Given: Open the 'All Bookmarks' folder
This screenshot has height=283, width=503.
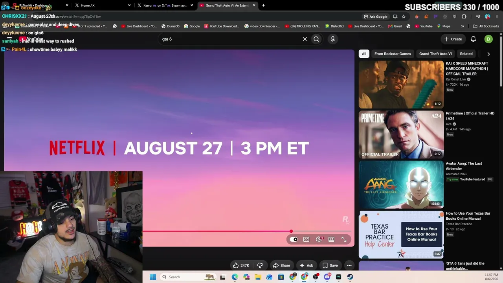Looking at the screenshot, I should [x=486, y=26].
